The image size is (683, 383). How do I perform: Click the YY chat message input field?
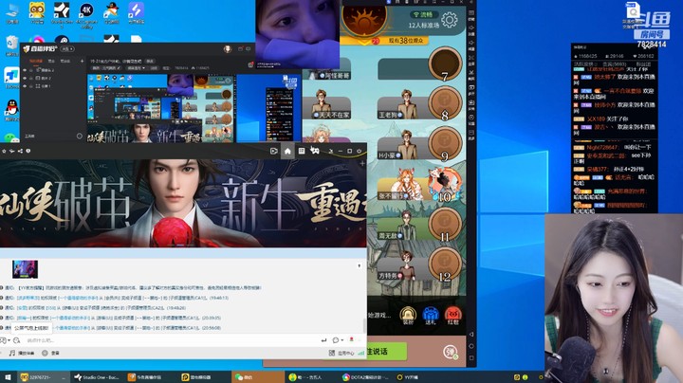tap(170, 340)
